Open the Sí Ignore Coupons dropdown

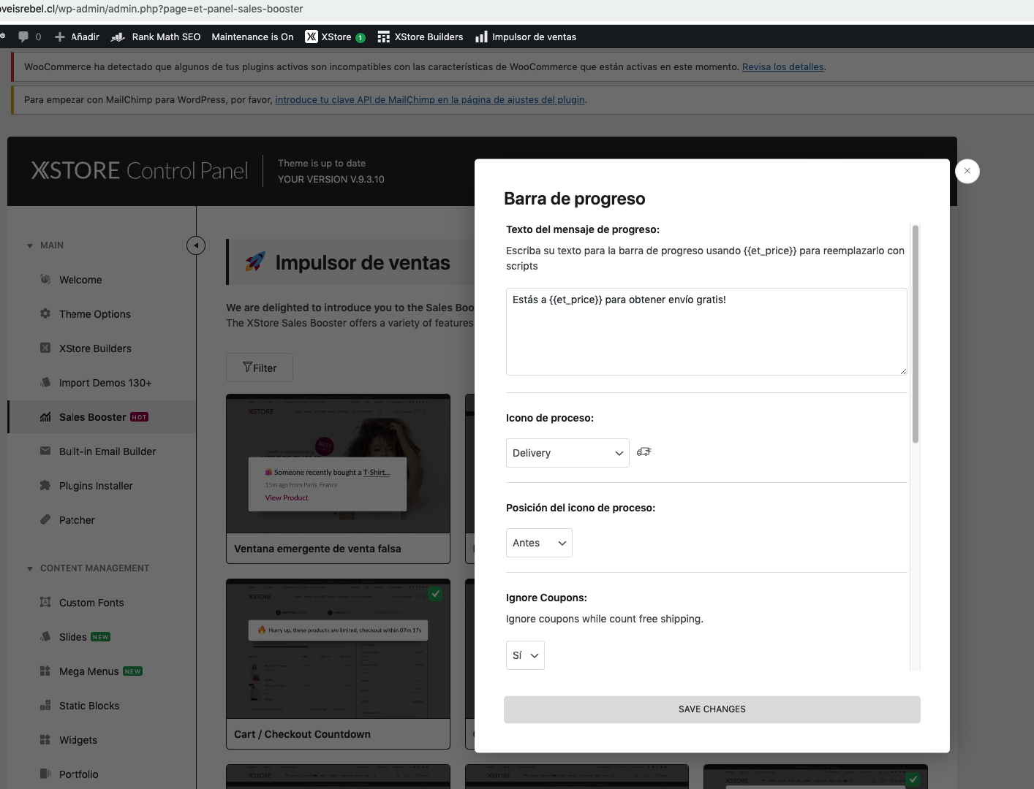click(525, 655)
